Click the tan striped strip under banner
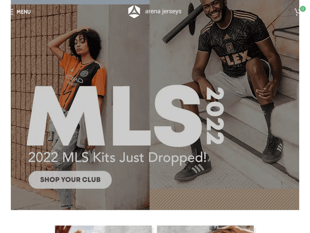310x233 pixels. (224, 199)
